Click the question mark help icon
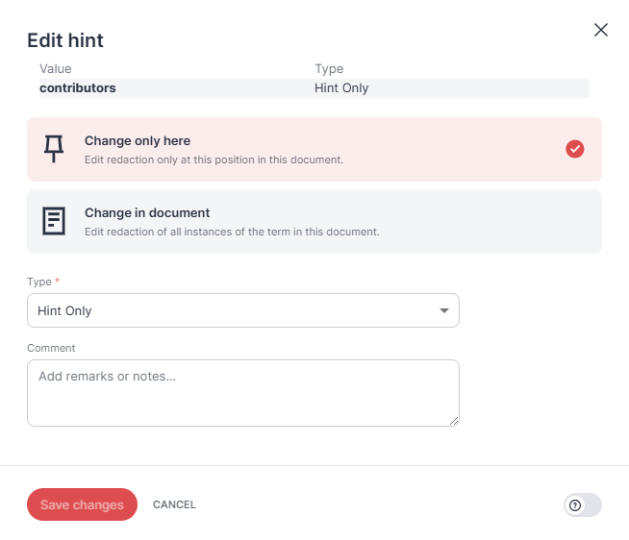The height and width of the screenshot is (540, 629). tap(575, 505)
